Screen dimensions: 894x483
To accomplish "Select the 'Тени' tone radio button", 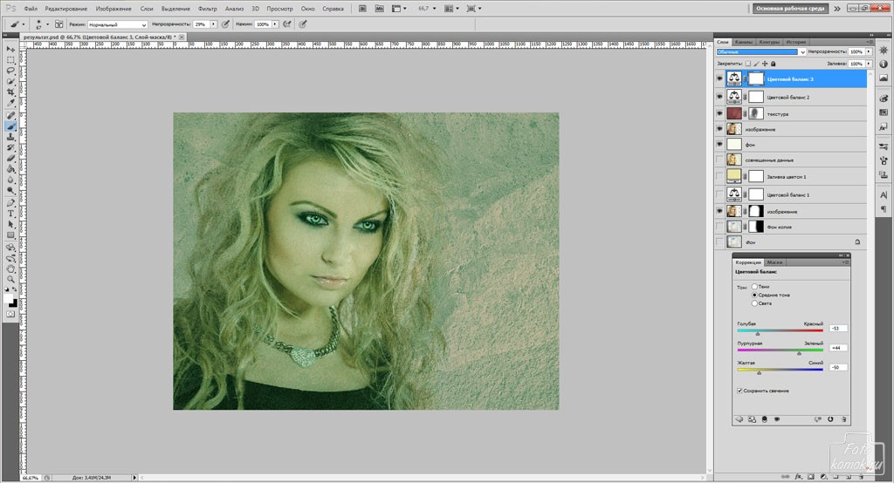I will (x=754, y=287).
